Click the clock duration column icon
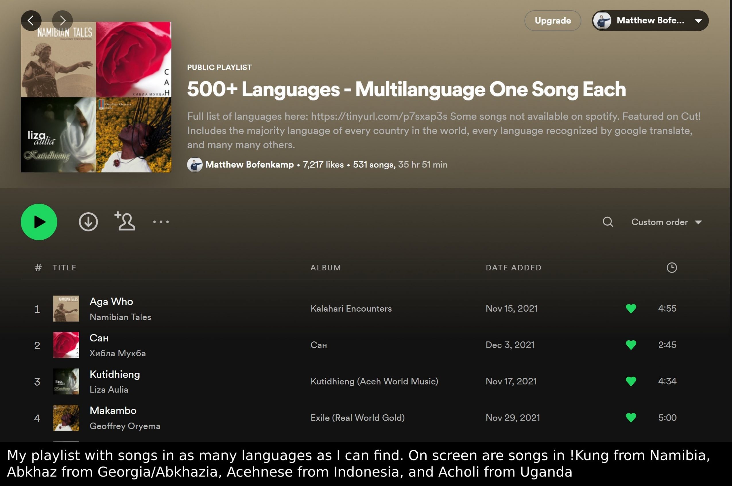The height and width of the screenshot is (486, 732). pos(671,267)
